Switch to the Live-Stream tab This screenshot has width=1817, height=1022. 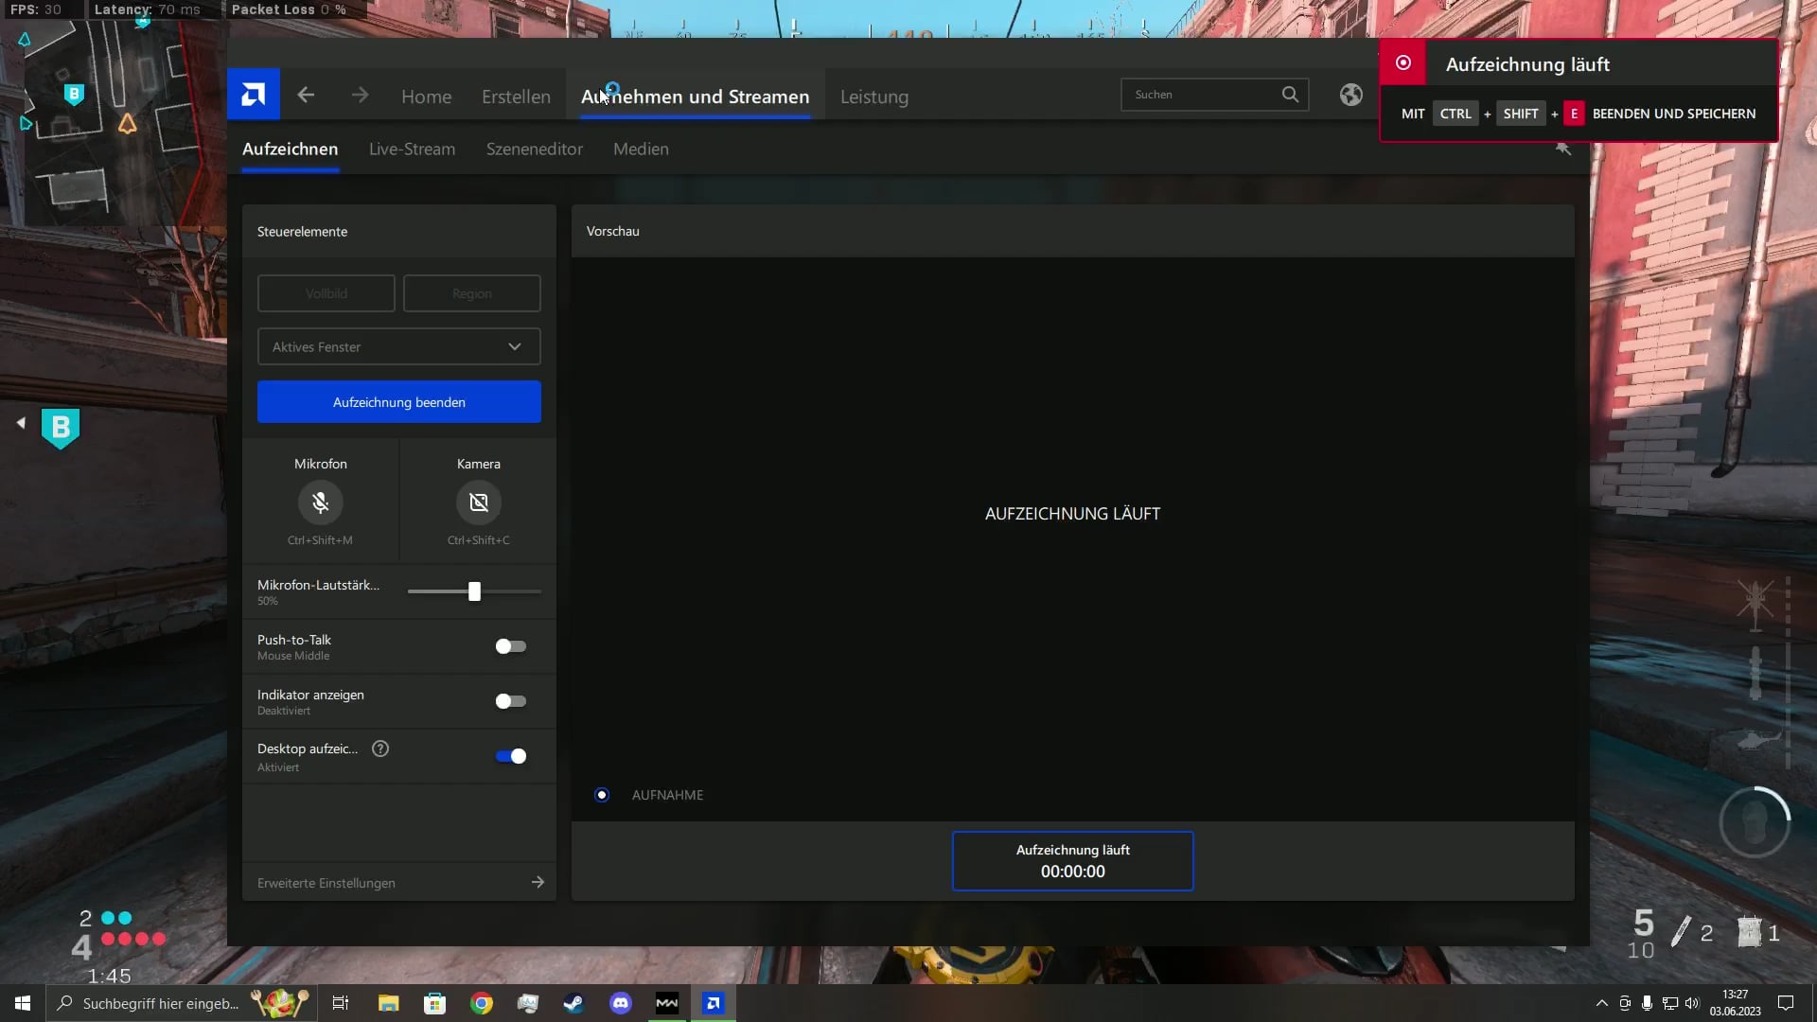pyautogui.click(x=412, y=149)
